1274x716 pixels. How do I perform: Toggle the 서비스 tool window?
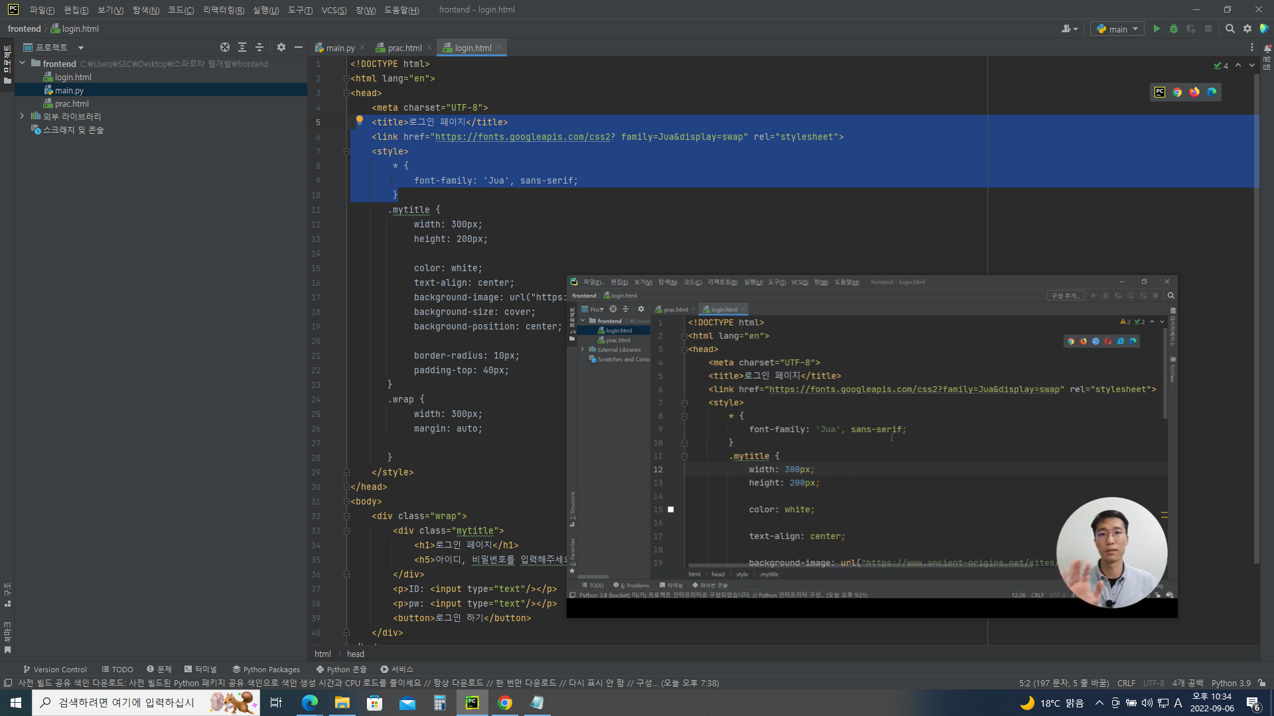tap(397, 670)
